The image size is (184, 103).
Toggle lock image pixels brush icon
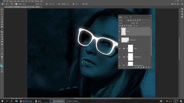pyautogui.click(x=124, y=26)
